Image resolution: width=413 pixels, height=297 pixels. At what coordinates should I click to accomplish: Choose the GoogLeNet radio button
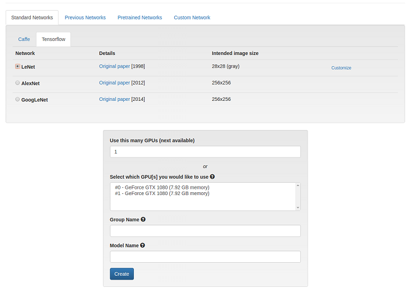point(17,99)
